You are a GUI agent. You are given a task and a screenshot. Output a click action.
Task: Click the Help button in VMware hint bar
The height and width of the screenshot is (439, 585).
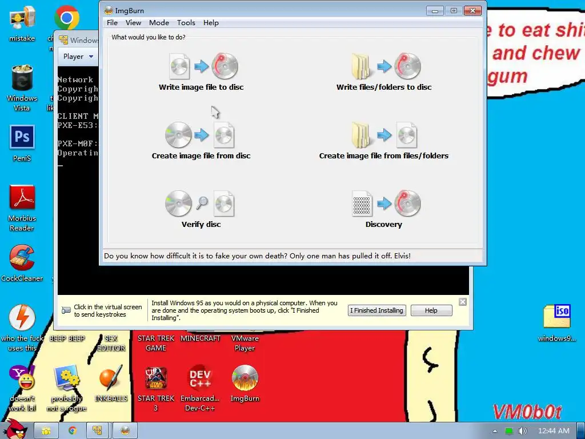(431, 310)
